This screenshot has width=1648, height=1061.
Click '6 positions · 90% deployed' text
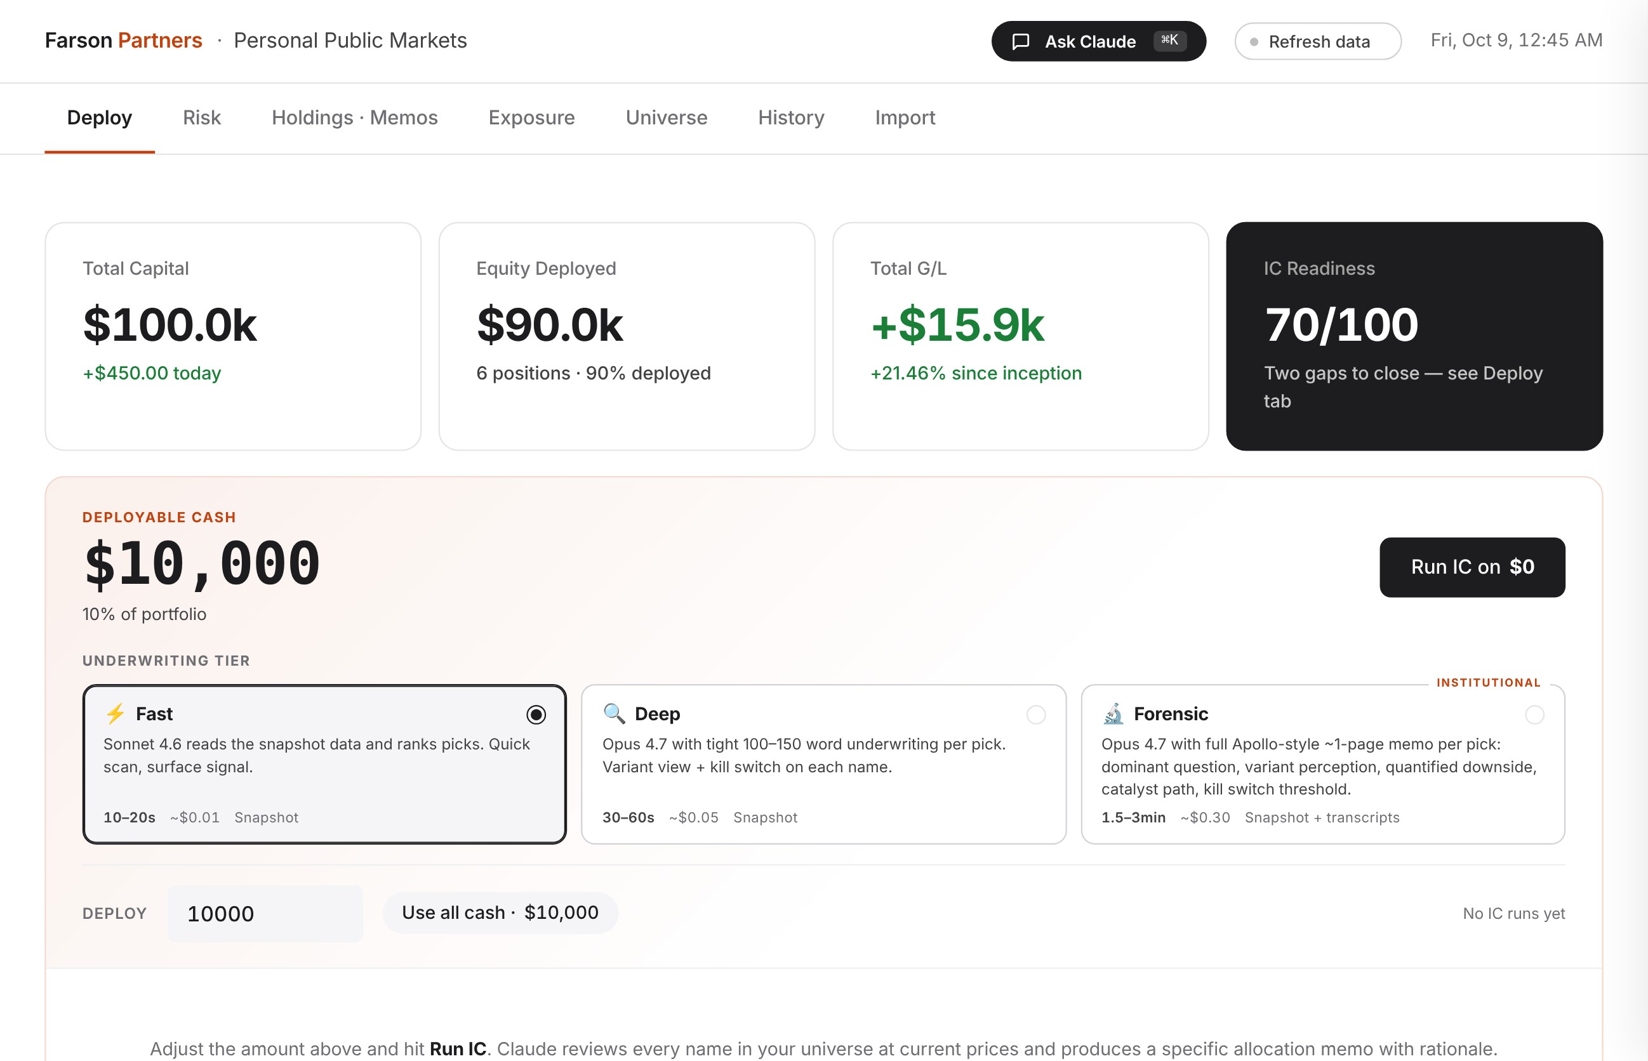click(x=594, y=373)
